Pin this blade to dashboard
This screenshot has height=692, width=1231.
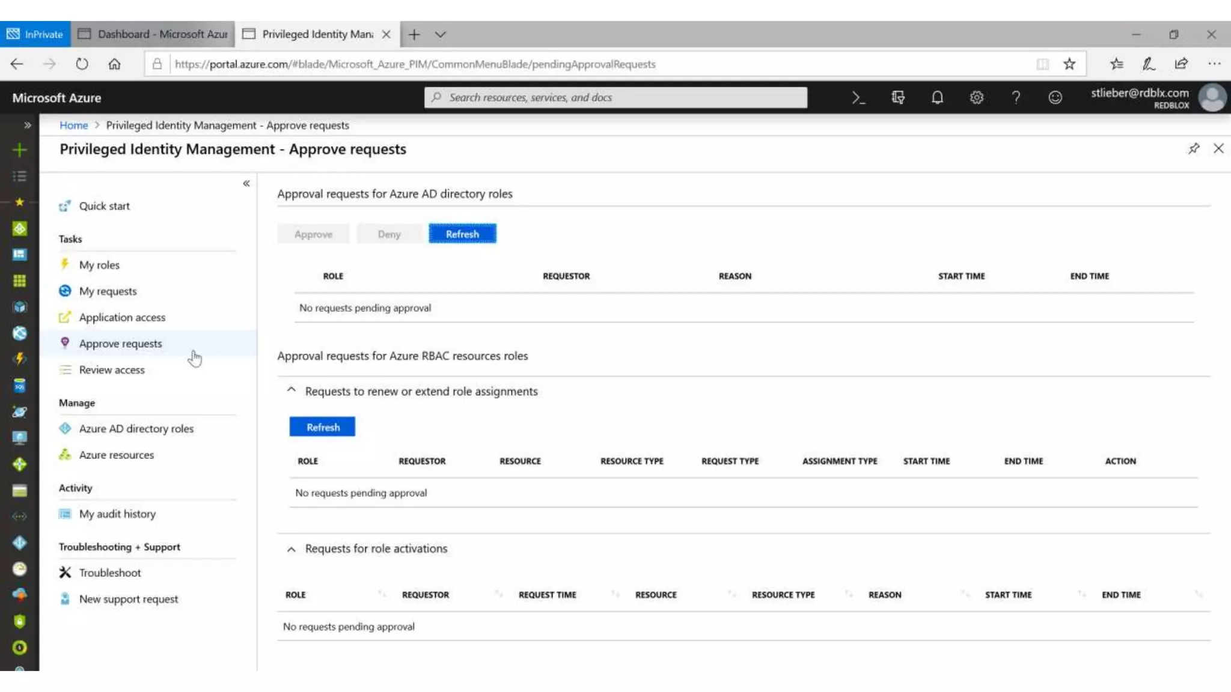pos(1194,148)
